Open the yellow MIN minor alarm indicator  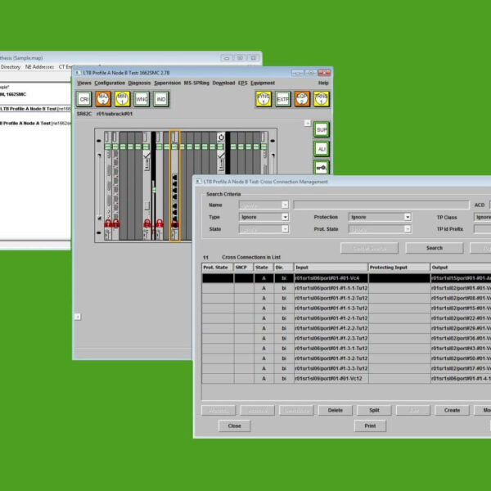tap(122, 99)
